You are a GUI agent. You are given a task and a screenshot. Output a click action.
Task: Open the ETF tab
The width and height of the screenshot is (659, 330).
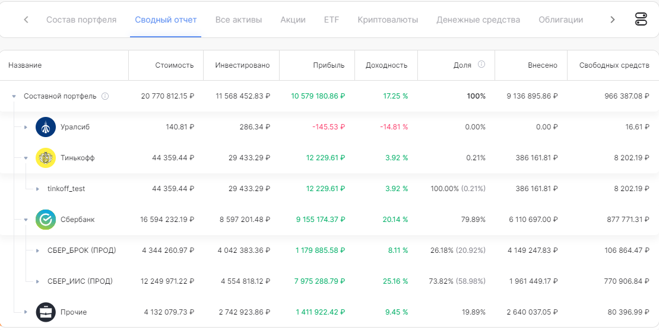(332, 20)
